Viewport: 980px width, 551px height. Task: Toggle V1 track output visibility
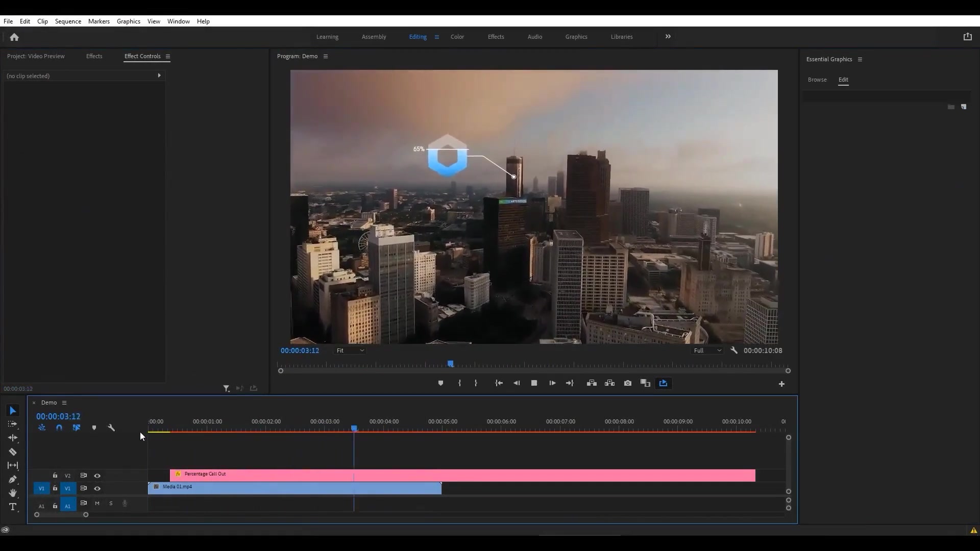[x=97, y=488]
